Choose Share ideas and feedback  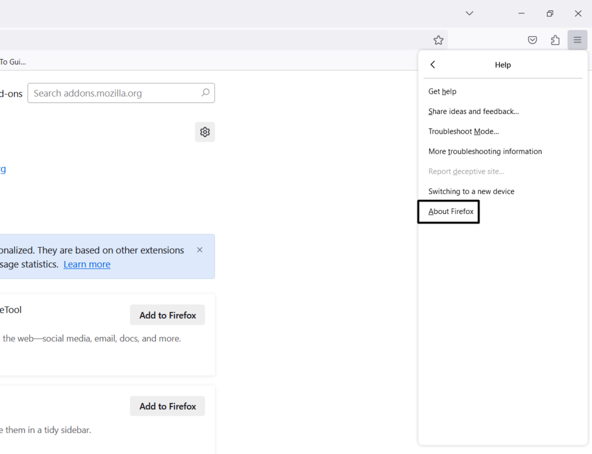(473, 111)
